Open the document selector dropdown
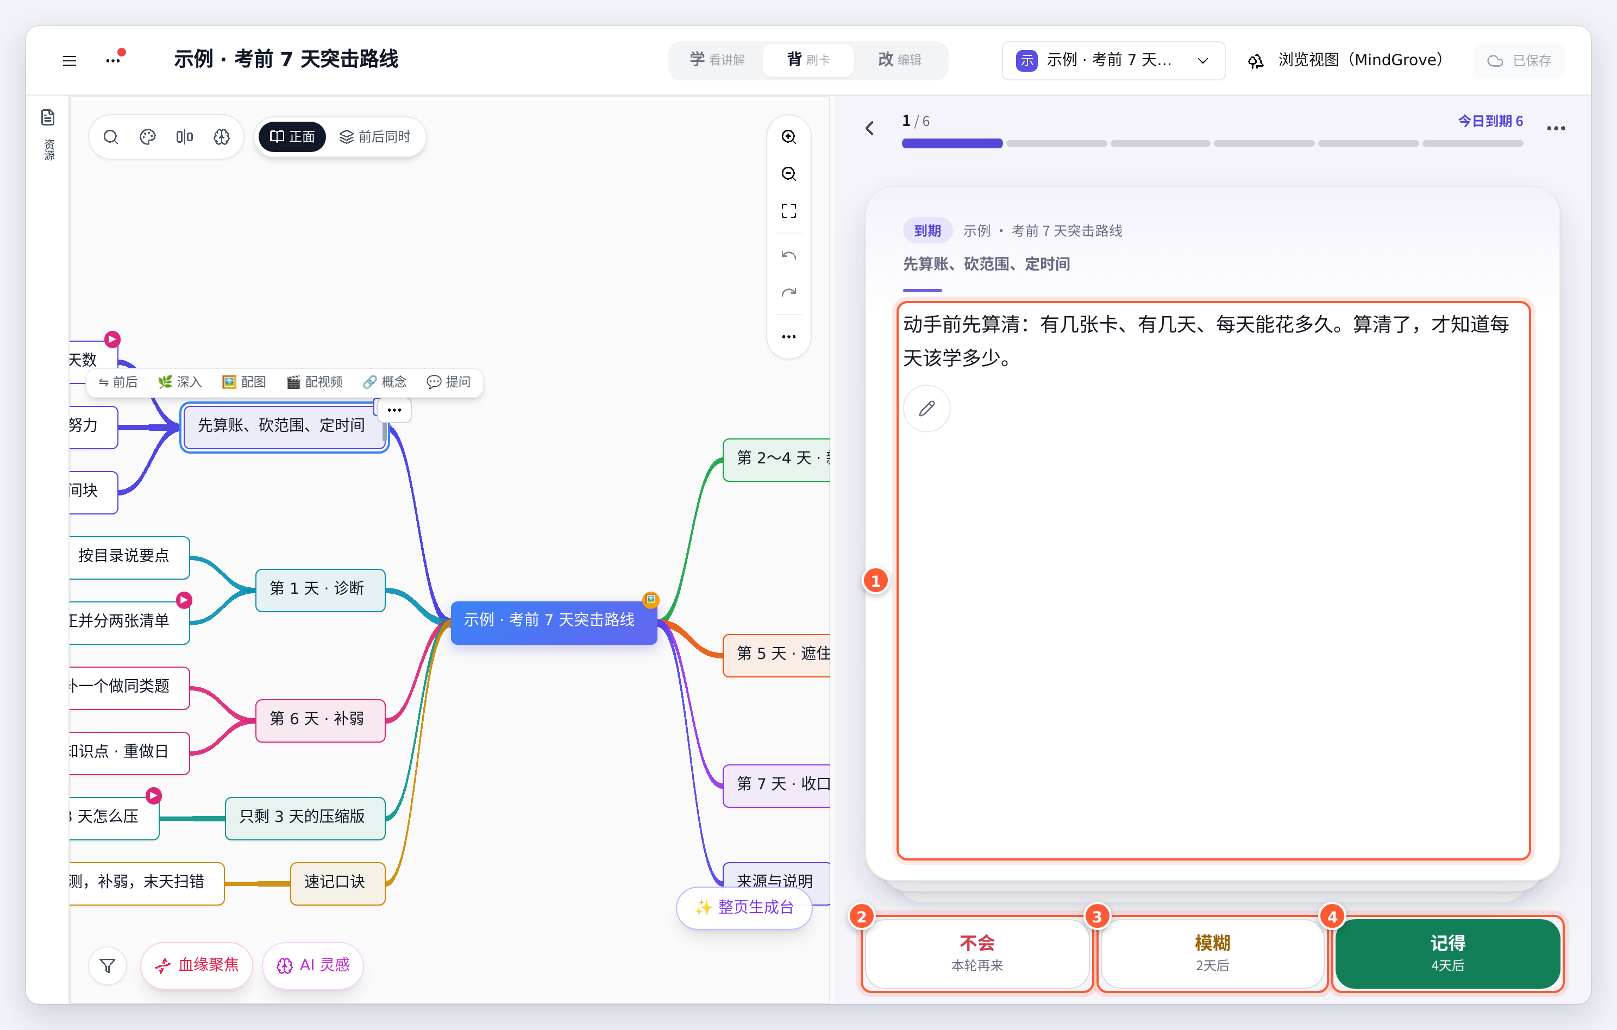The image size is (1617, 1030). (1113, 60)
